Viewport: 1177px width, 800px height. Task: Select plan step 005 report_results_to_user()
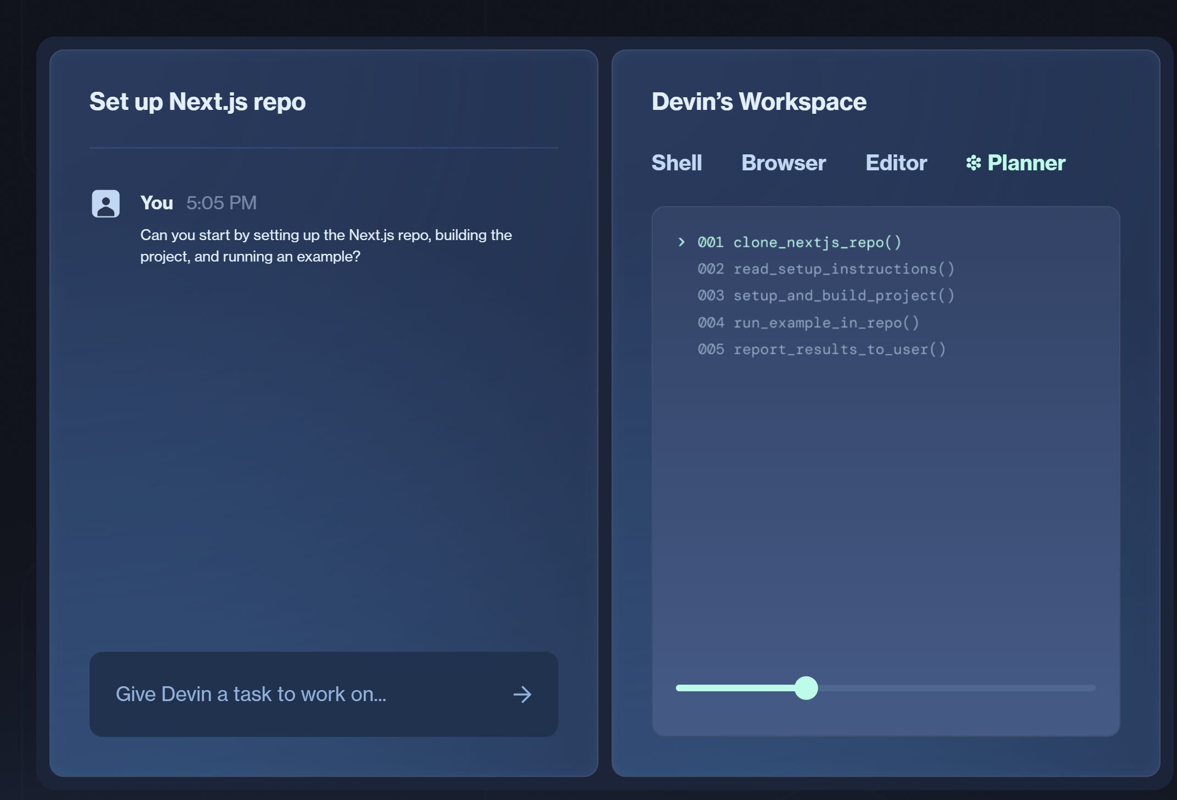(821, 349)
